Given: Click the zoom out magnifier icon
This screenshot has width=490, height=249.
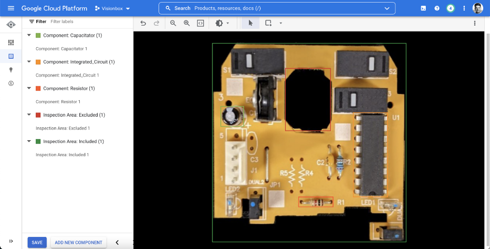Looking at the screenshot, I should click(x=173, y=23).
